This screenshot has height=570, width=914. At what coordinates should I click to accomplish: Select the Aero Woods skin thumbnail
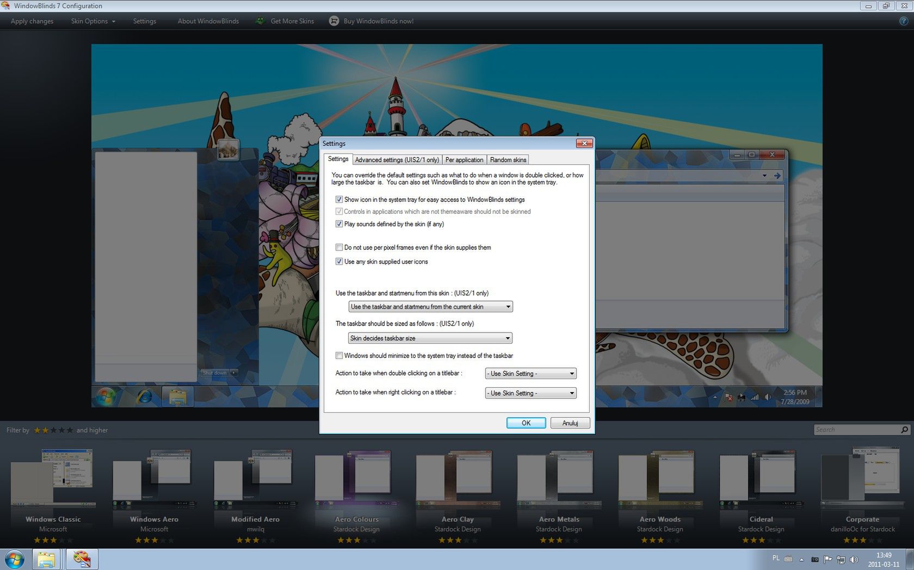(x=660, y=479)
